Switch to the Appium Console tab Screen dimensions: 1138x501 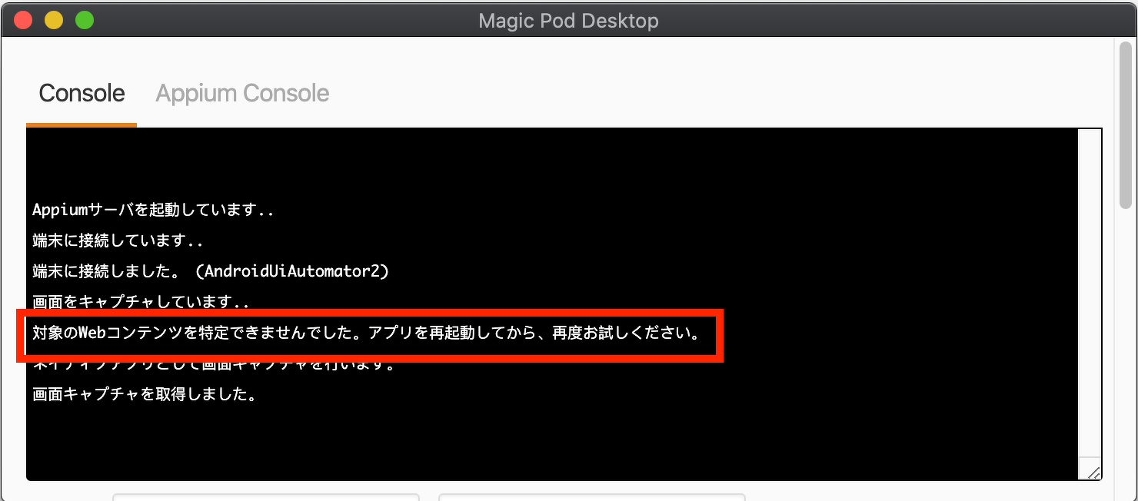click(x=242, y=94)
